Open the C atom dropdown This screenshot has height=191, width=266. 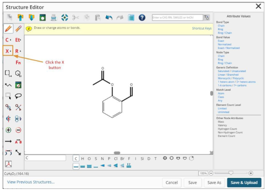8,40
